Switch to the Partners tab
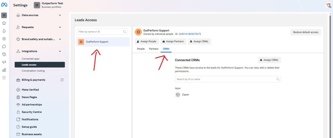The height and width of the screenshot is (138, 333). pos(153,49)
